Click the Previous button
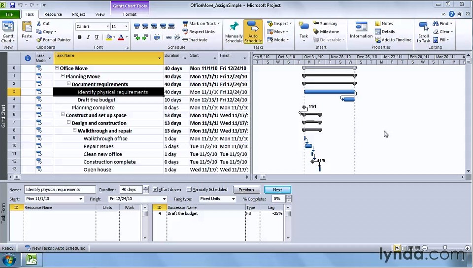Viewport: 473px width, 268px height. click(x=246, y=190)
